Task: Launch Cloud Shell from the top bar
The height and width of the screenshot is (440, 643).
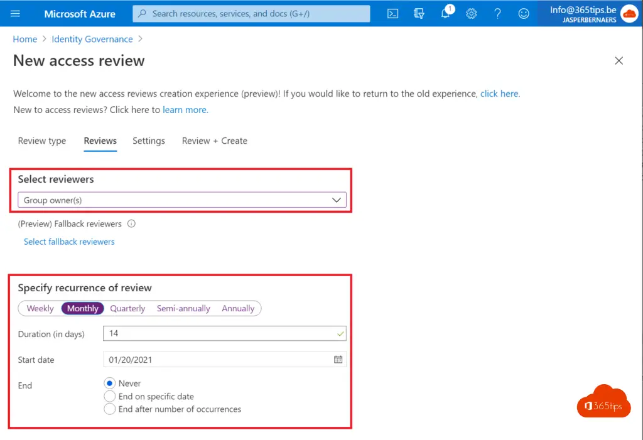Action: (x=393, y=13)
